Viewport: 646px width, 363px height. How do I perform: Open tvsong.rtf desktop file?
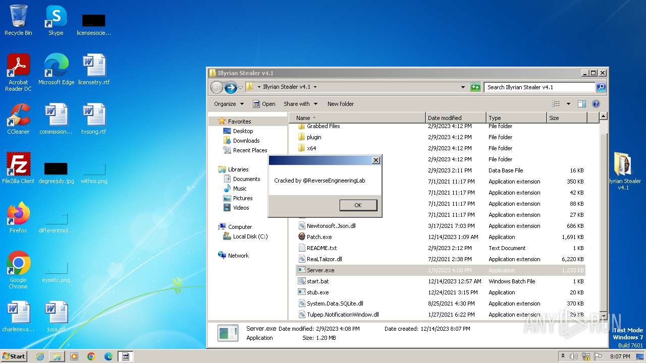(x=94, y=119)
